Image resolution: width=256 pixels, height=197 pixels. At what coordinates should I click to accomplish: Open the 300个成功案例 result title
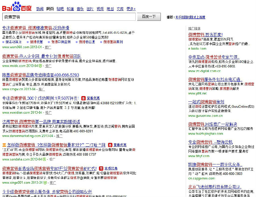[40, 98]
